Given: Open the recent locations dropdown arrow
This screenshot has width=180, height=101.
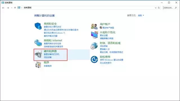Looking at the screenshot, I should click(12, 8).
